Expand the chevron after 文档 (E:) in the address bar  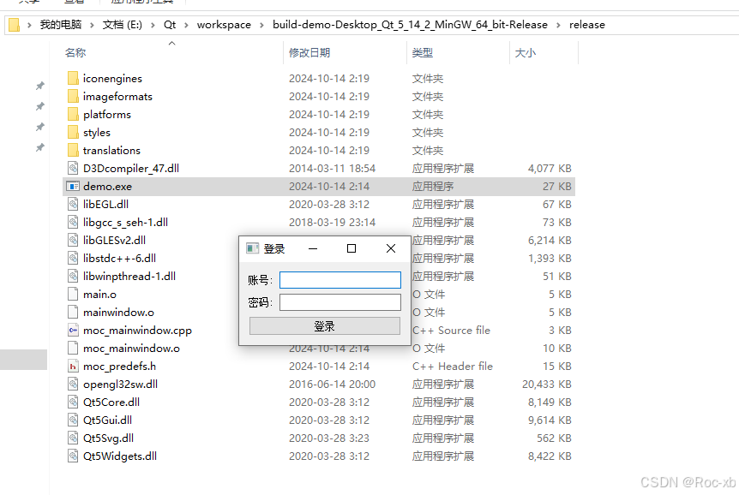(153, 25)
